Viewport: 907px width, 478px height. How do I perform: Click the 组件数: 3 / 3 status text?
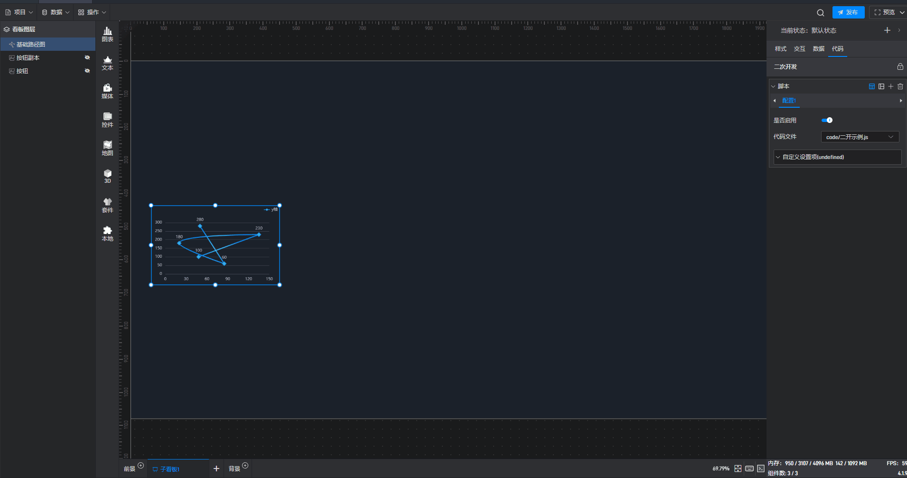(x=783, y=473)
